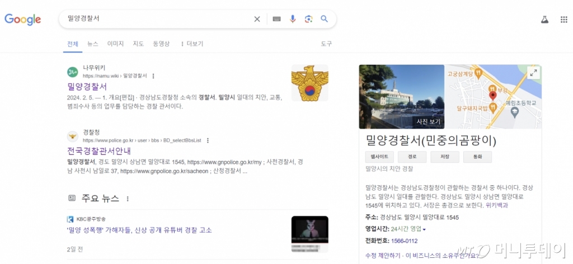Image resolution: width=573 pixels, height=264 pixels.
Task: Click the 통화 call button
Action: tap(478, 157)
